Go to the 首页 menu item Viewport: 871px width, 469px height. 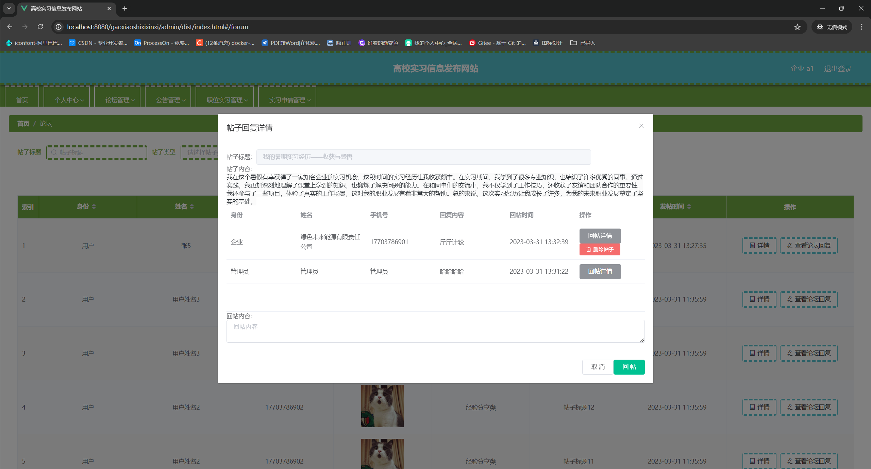(22, 100)
